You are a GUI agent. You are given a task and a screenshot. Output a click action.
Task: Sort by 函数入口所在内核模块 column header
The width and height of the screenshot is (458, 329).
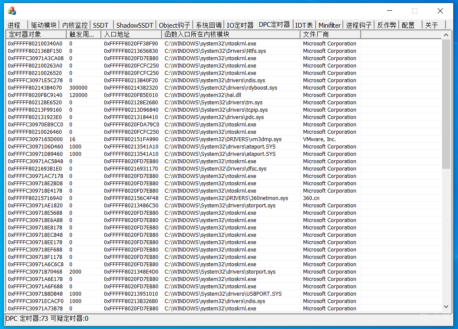231,35
